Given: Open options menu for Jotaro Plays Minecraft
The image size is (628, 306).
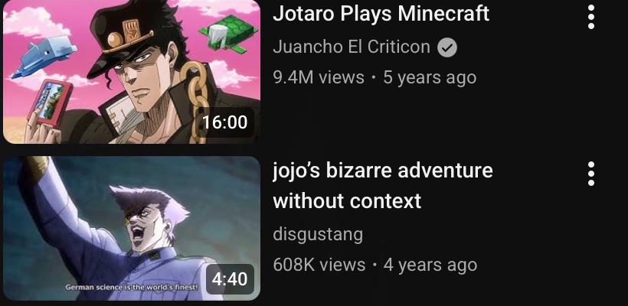Looking at the screenshot, I should pyautogui.click(x=590, y=17).
